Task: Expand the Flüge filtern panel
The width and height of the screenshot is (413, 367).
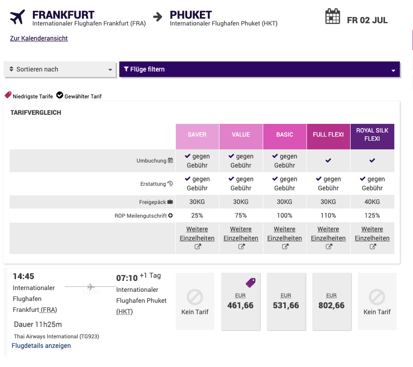Action: click(259, 70)
